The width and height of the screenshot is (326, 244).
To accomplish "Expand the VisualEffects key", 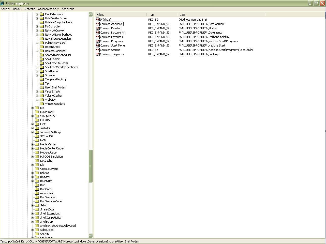I will (x=37, y=91).
